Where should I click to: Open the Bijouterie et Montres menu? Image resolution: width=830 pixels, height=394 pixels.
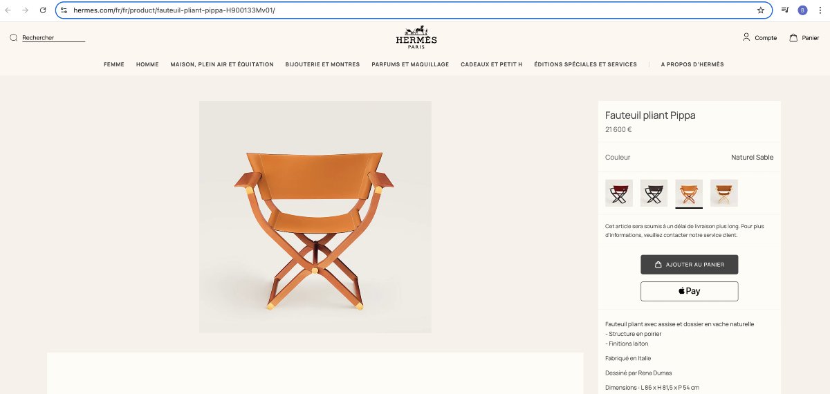(322, 64)
